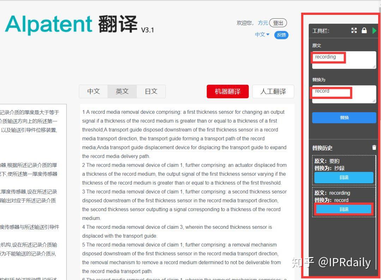Image resolution: width=381 pixels, height=280 pixels.
Task: Switch to the 日文 translation tab
Action: click(x=151, y=91)
